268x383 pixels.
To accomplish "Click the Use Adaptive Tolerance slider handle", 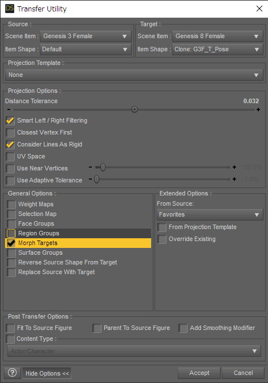I will pyautogui.click(x=97, y=180).
